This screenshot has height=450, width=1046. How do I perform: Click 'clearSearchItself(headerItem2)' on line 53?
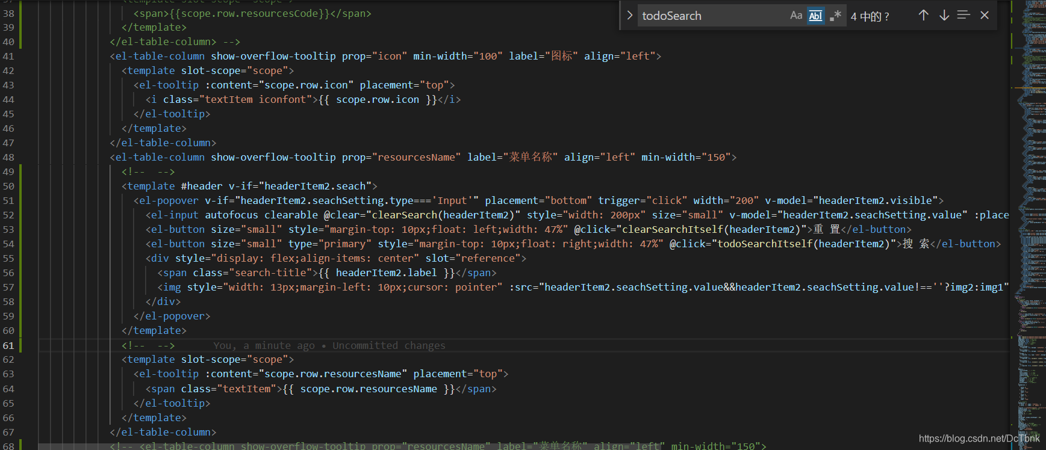[x=711, y=229]
